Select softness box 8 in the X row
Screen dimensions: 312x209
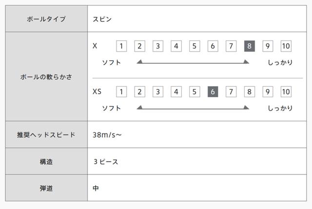249,46
